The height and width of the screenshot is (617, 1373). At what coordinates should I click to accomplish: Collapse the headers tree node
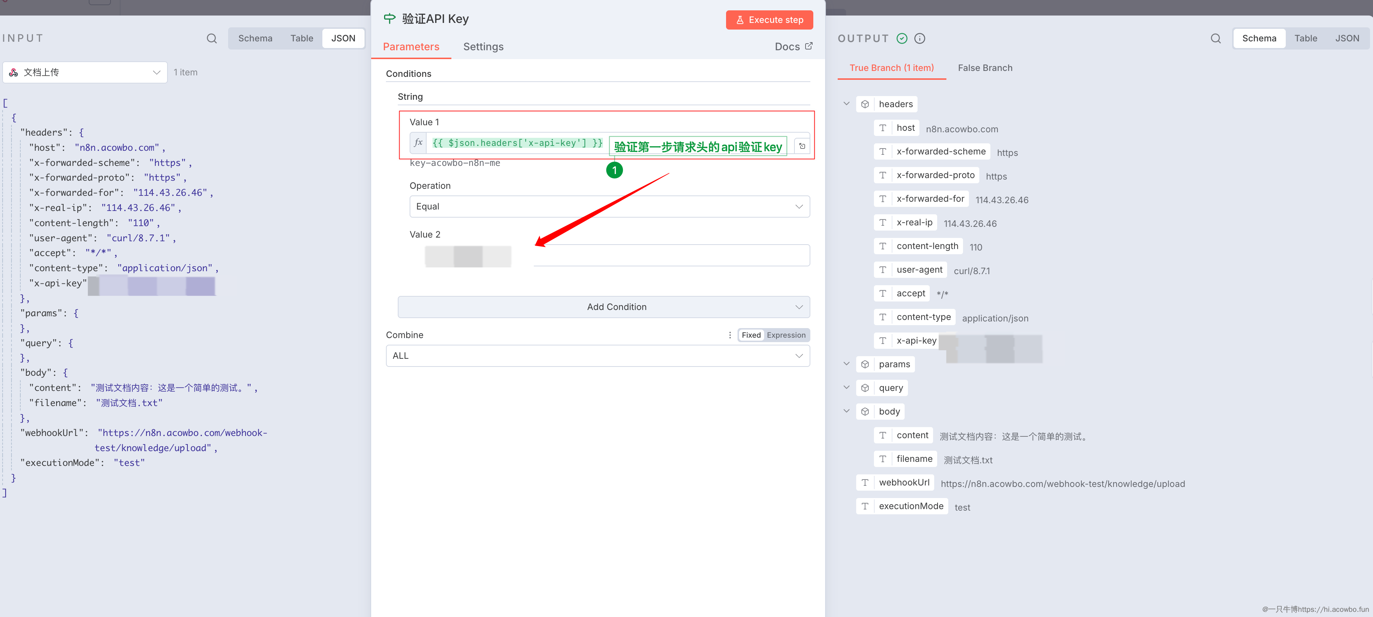847,104
